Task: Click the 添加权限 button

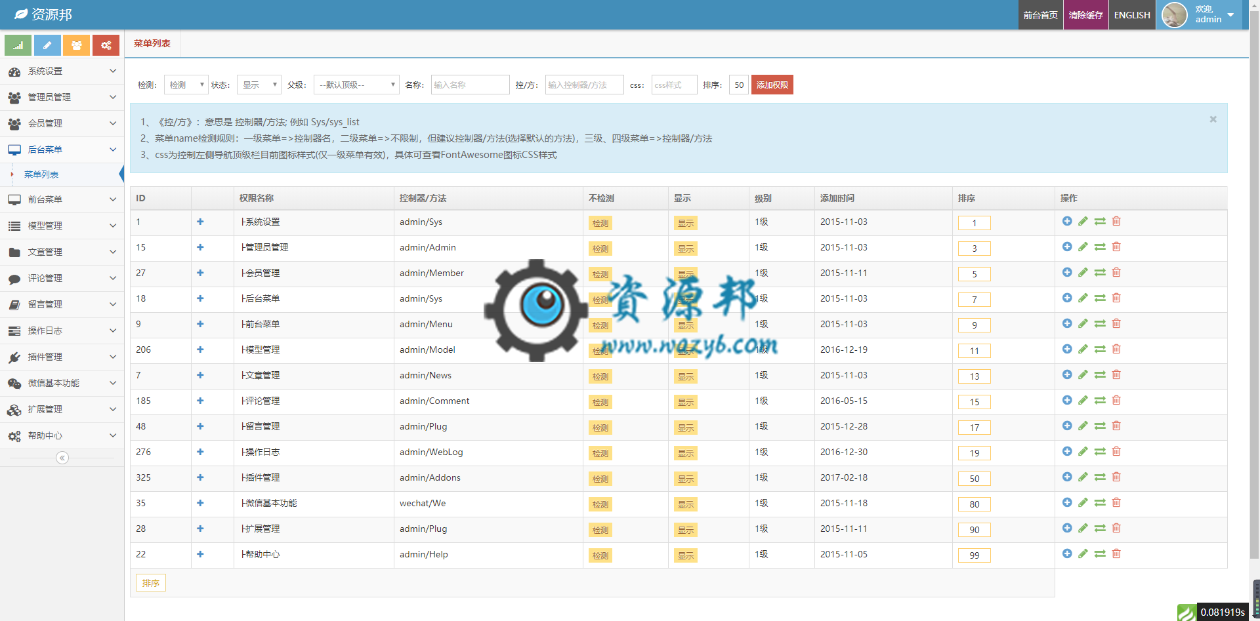Action: coord(772,85)
